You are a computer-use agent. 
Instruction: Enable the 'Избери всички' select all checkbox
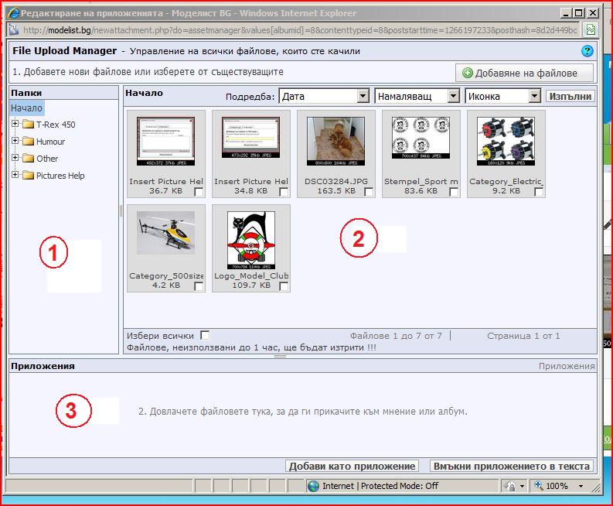click(x=205, y=336)
